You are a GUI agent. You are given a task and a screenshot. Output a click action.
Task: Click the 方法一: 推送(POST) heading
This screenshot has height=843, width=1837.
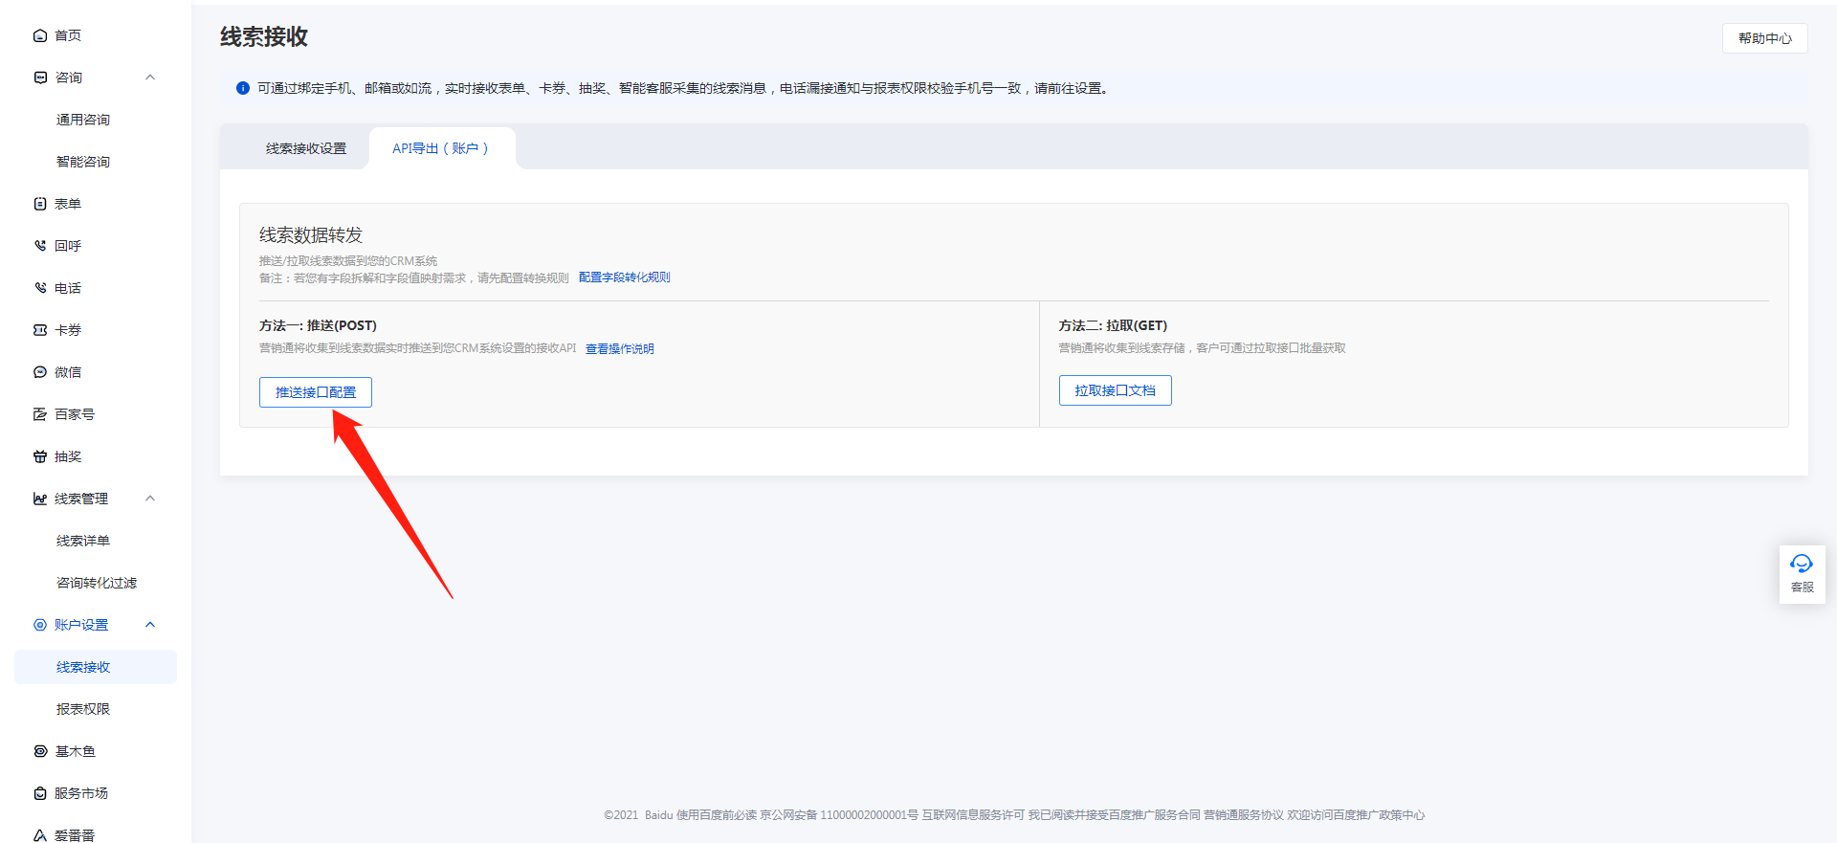pyautogui.click(x=318, y=326)
